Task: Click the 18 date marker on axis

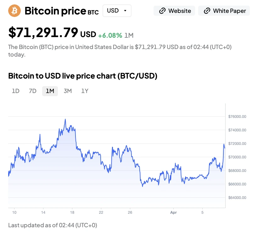Action: (x=72, y=212)
